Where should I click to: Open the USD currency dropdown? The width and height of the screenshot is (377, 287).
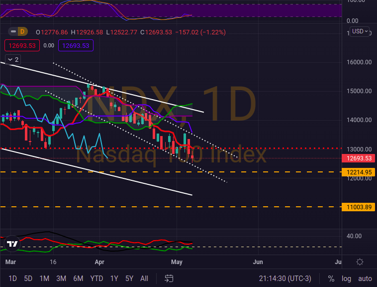(360, 31)
